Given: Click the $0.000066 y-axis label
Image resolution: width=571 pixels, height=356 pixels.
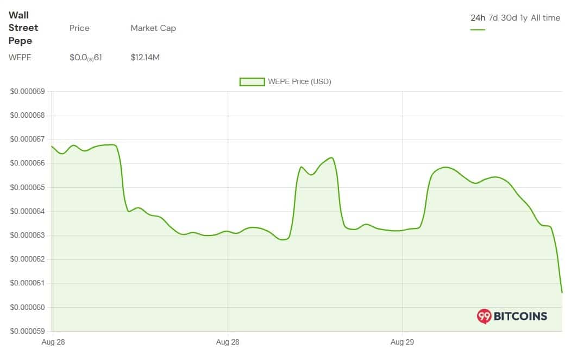Looking at the screenshot, I should coord(27,163).
